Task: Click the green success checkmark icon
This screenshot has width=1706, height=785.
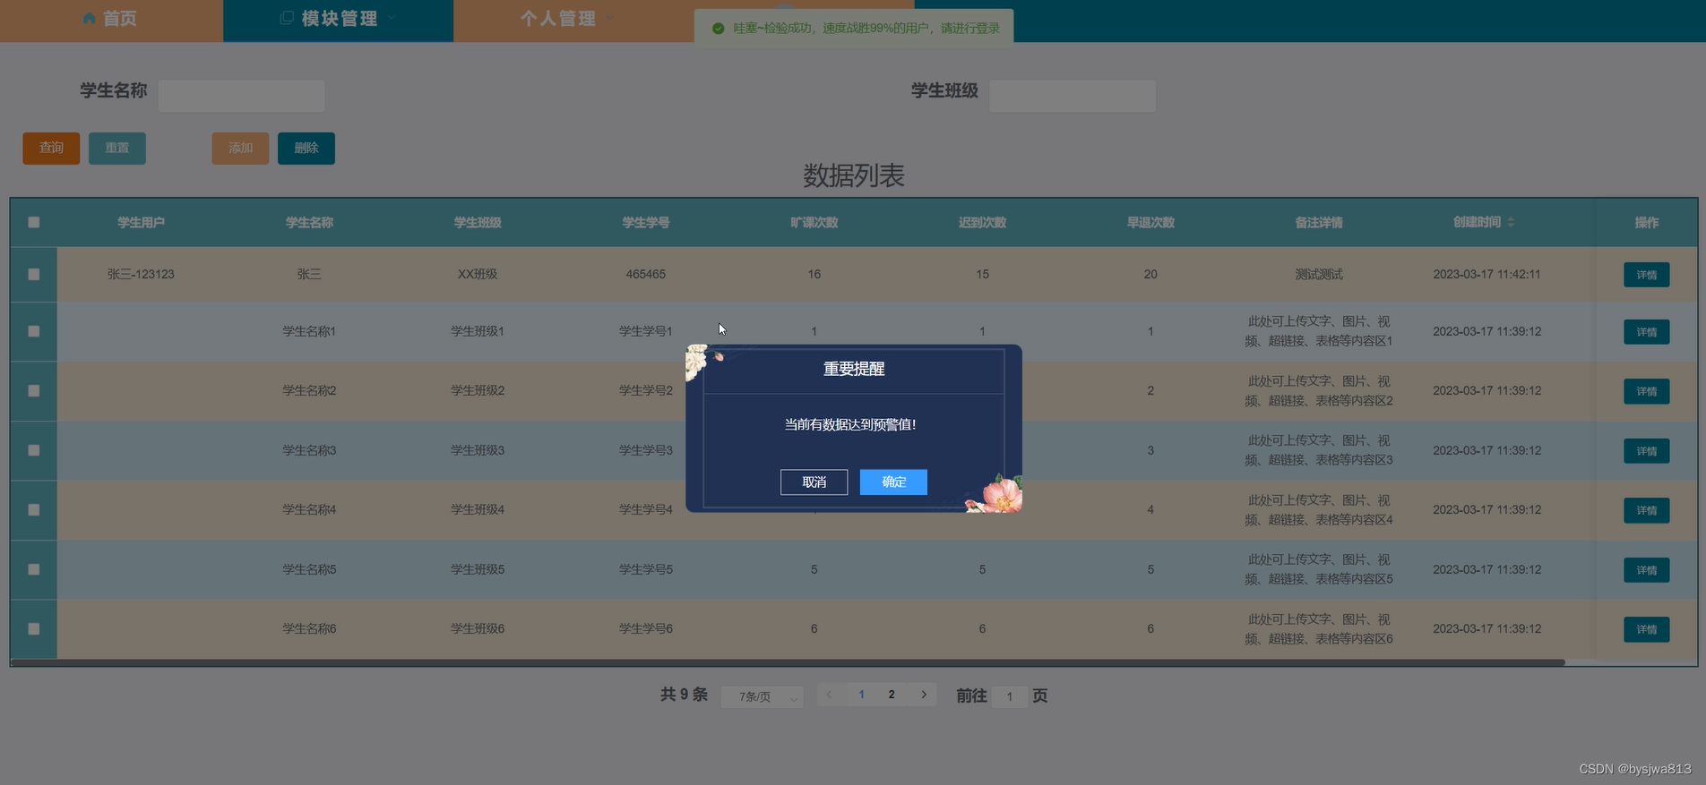Action: (718, 29)
